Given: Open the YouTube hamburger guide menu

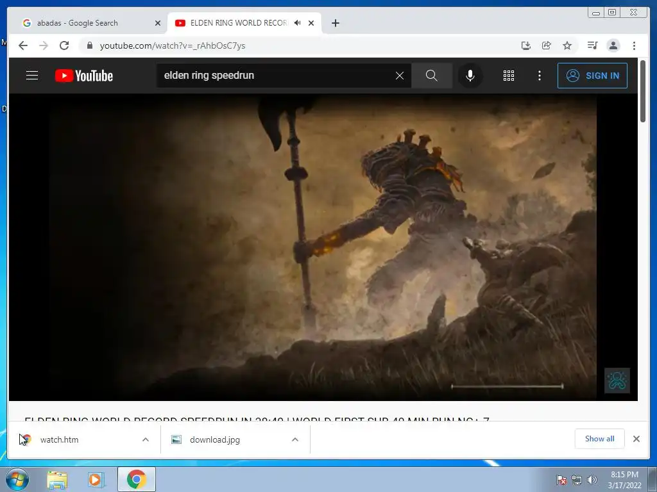Looking at the screenshot, I should click(x=32, y=76).
